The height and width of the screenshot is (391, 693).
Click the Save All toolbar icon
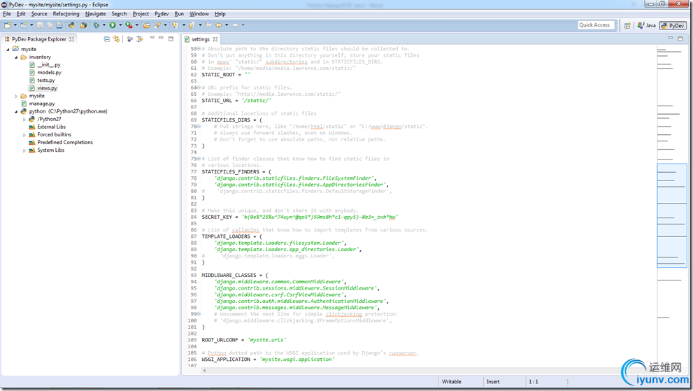pos(50,25)
